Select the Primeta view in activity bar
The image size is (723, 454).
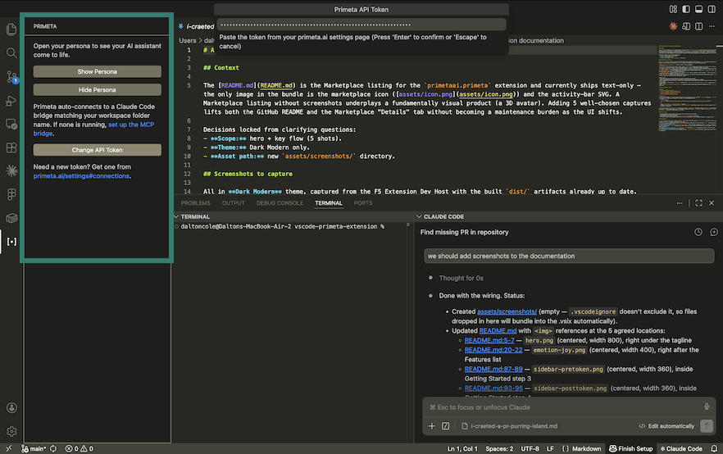(x=11, y=242)
